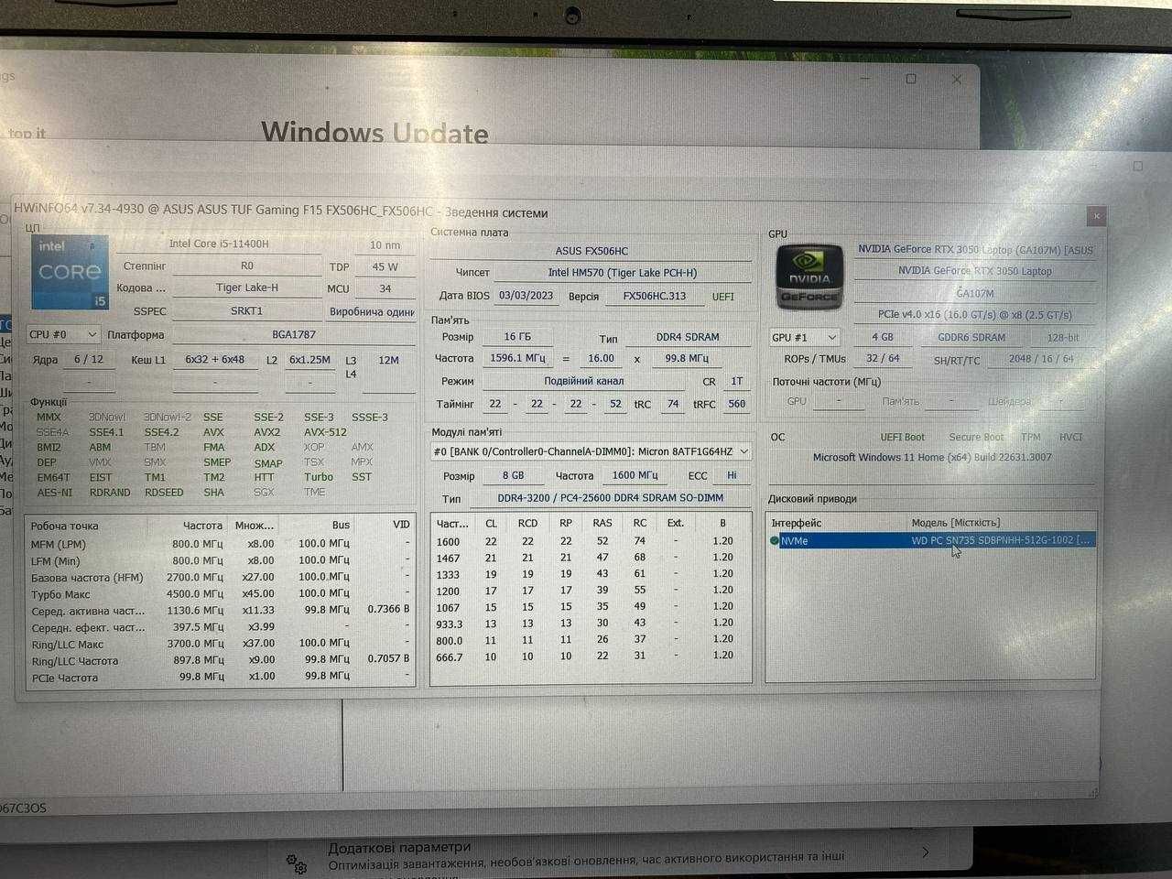Viewport: 1172px width, 879px height.
Task: Click the Модель [Місткість] column header
Action: coord(956,523)
